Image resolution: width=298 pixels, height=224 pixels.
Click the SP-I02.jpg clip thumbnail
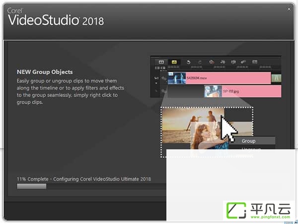tap(213, 91)
